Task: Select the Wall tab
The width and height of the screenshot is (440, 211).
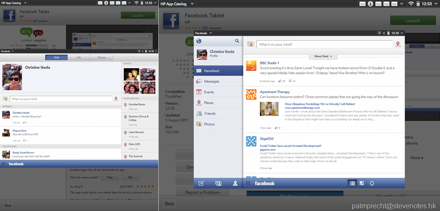Action: coord(56,58)
